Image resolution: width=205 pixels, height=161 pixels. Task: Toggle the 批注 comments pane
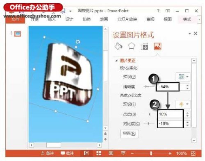click(x=67, y=153)
